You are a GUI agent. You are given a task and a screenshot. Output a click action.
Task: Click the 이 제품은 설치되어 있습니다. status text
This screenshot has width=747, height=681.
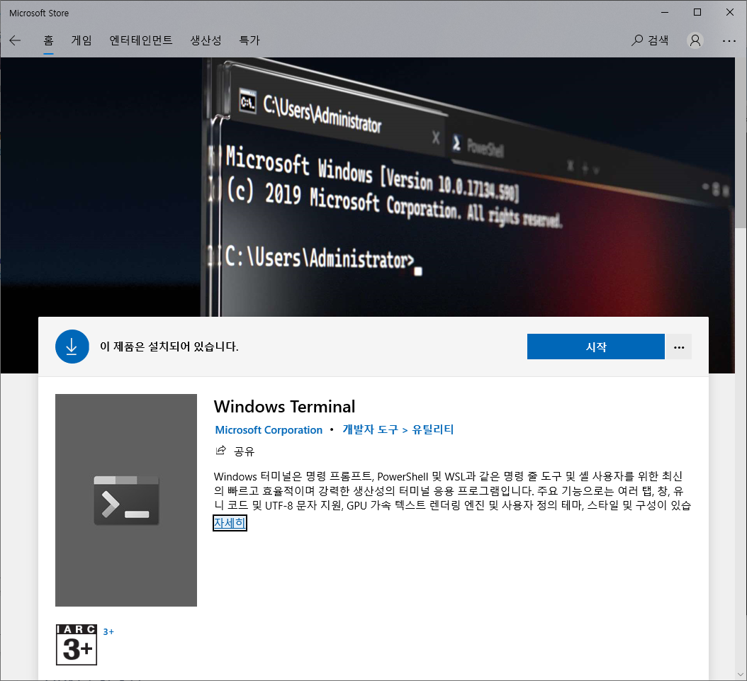point(169,347)
